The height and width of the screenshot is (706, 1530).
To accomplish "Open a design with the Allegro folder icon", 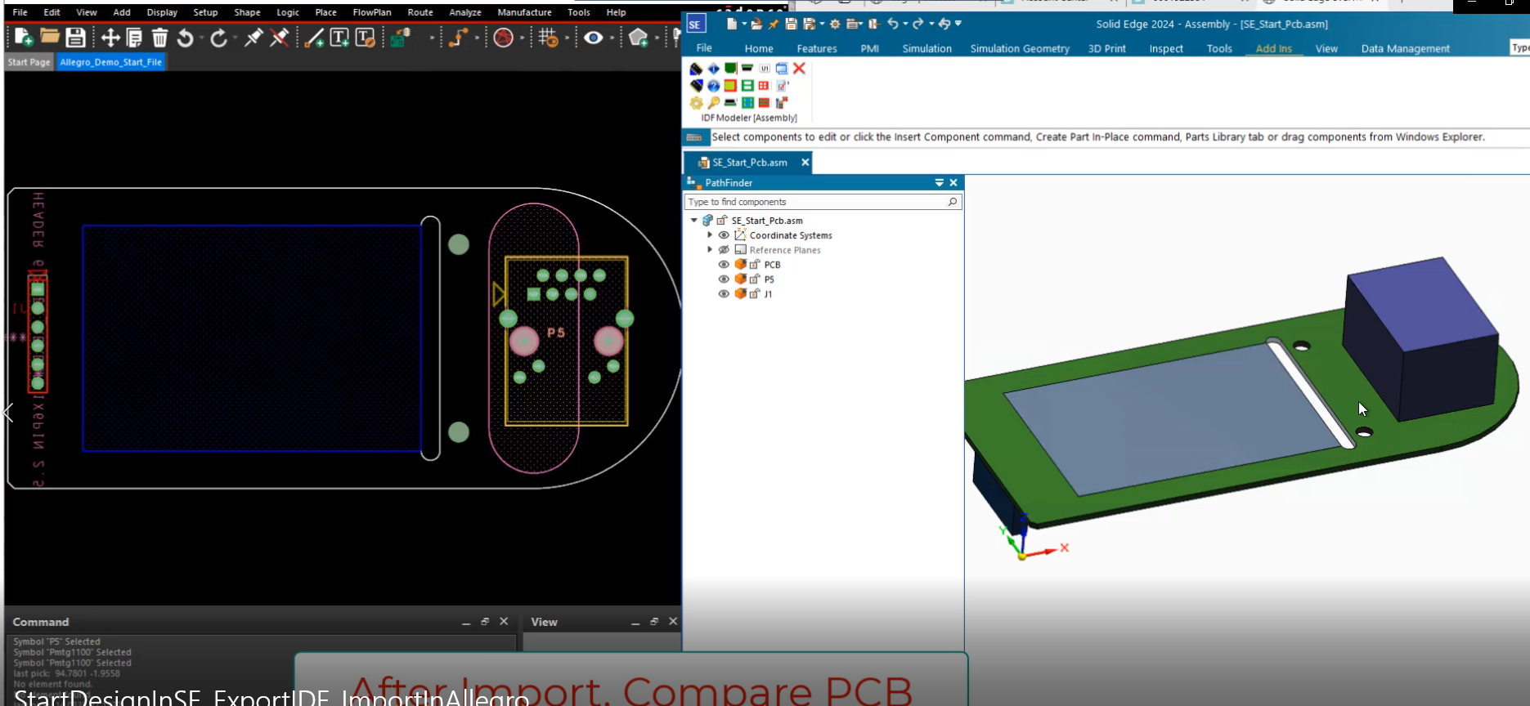I will pos(50,37).
